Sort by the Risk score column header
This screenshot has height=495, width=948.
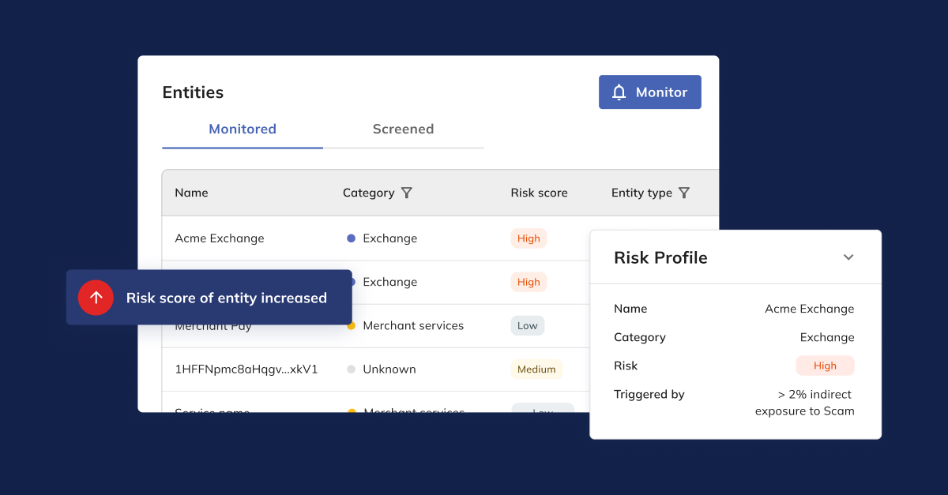point(539,193)
